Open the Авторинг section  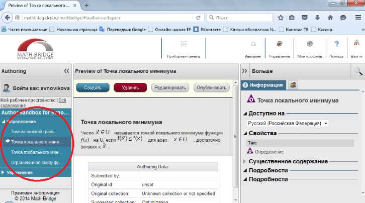click(x=253, y=49)
